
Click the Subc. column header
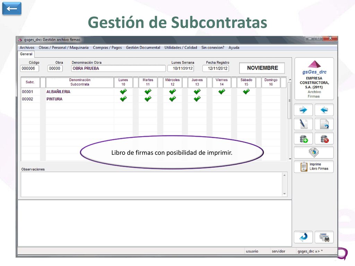click(30, 82)
